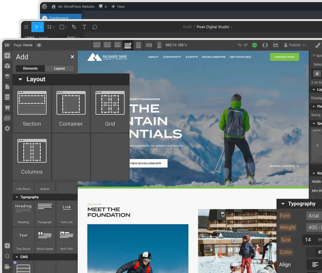Open the Publish dropdown

coord(295,45)
